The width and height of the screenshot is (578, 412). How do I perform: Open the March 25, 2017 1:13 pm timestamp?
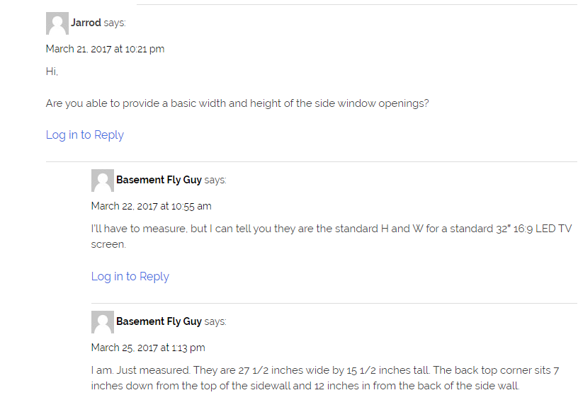coord(148,348)
